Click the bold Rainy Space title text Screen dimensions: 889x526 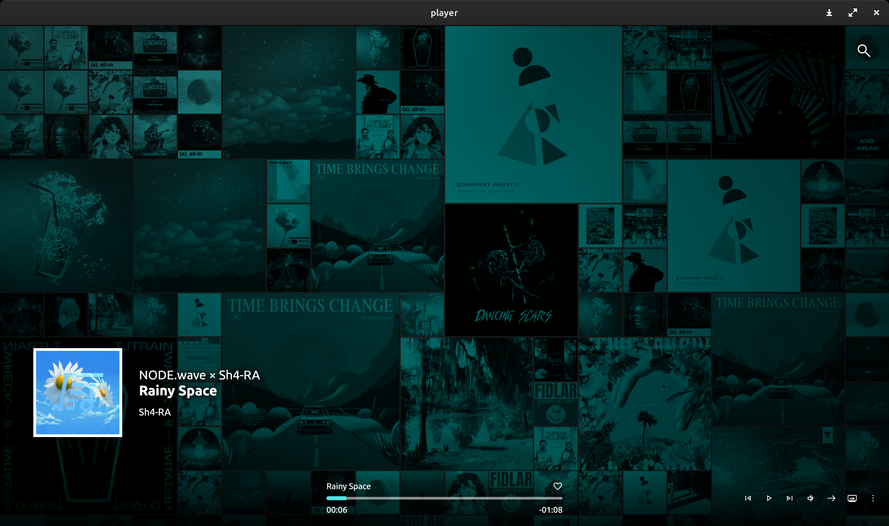click(178, 391)
